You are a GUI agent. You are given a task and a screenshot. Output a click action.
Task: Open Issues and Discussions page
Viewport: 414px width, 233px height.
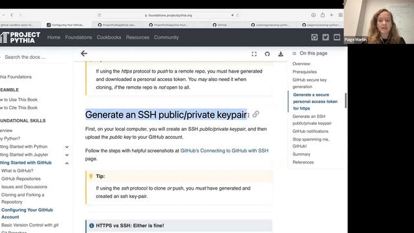24,187
